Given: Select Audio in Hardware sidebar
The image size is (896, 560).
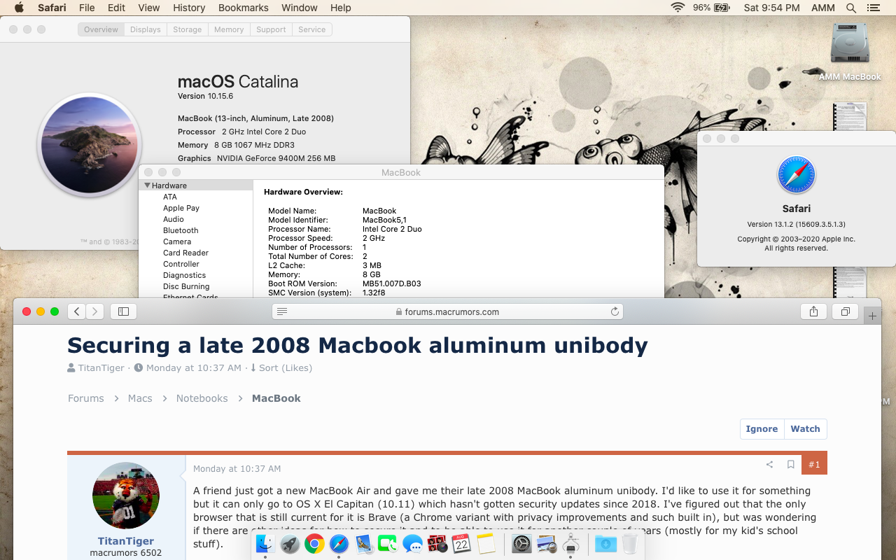Looking at the screenshot, I should (174, 219).
